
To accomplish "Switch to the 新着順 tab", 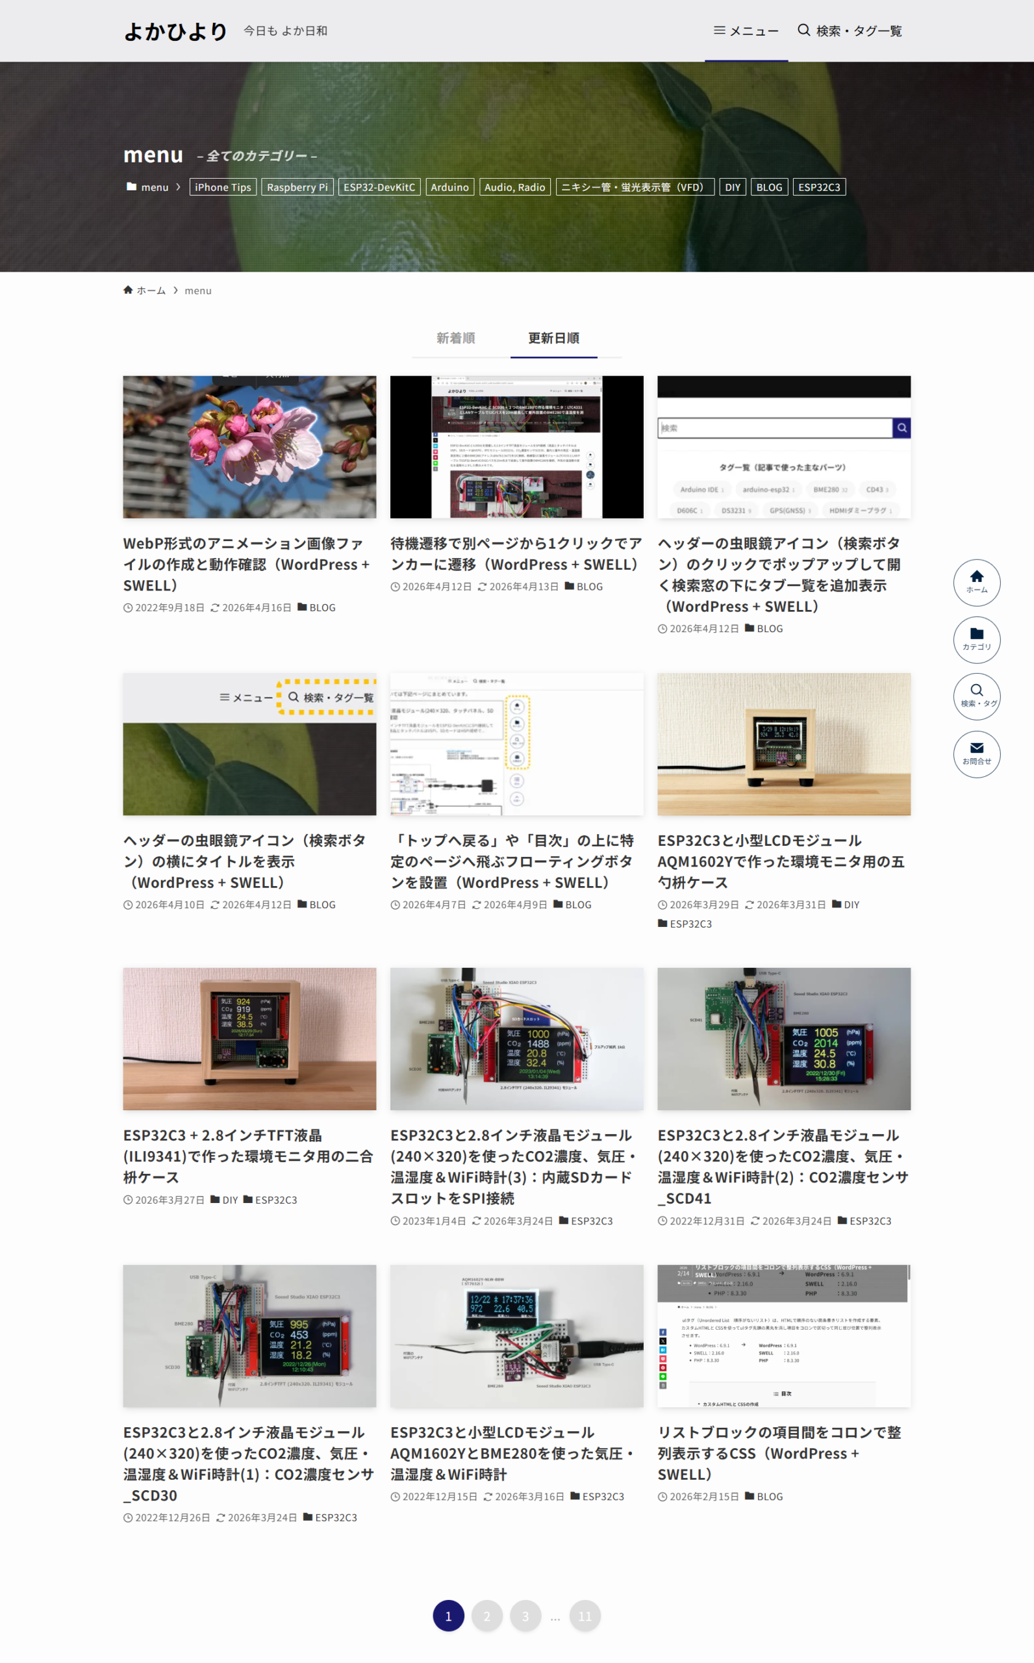I will pyautogui.click(x=455, y=338).
